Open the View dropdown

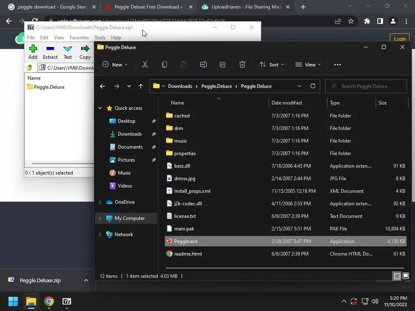click(x=308, y=64)
